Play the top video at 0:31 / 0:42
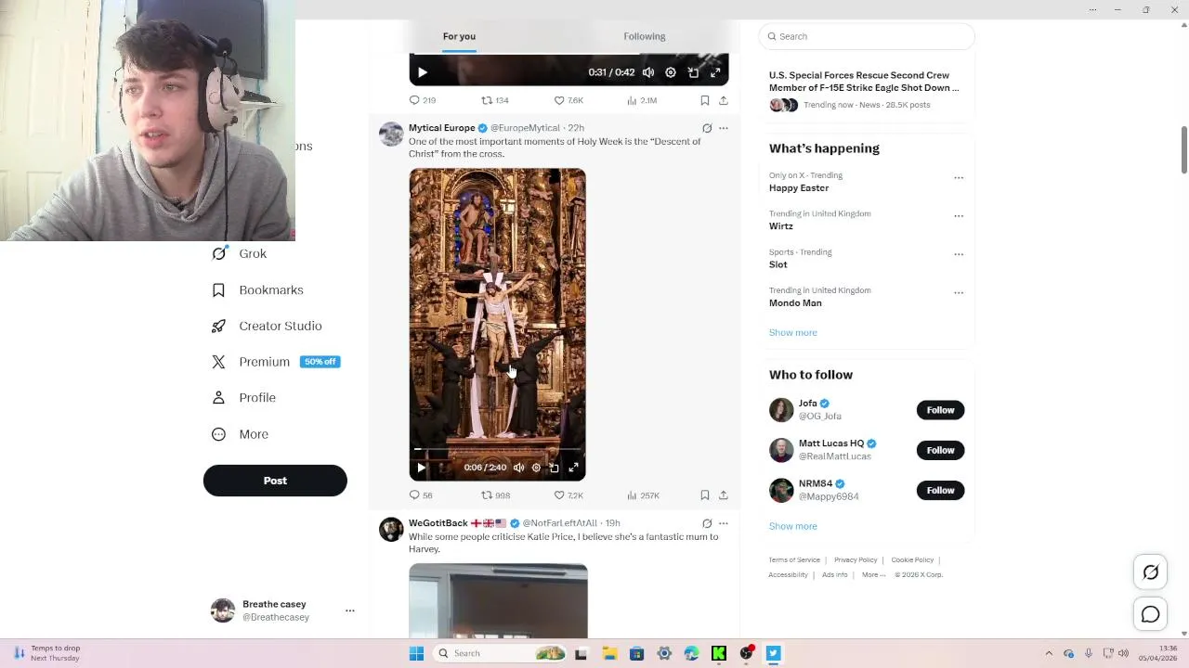 point(422,72)
